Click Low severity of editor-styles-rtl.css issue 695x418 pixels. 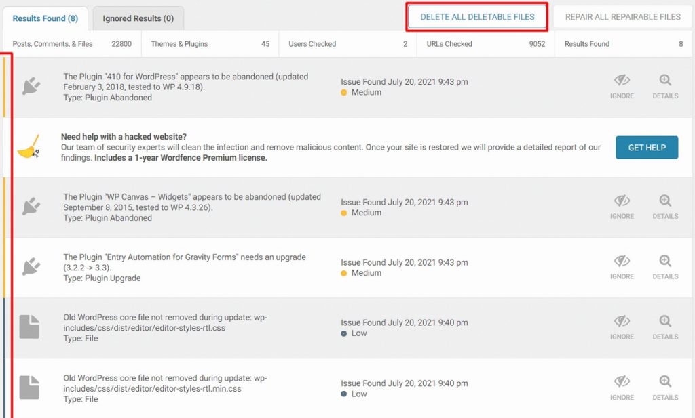354,333
